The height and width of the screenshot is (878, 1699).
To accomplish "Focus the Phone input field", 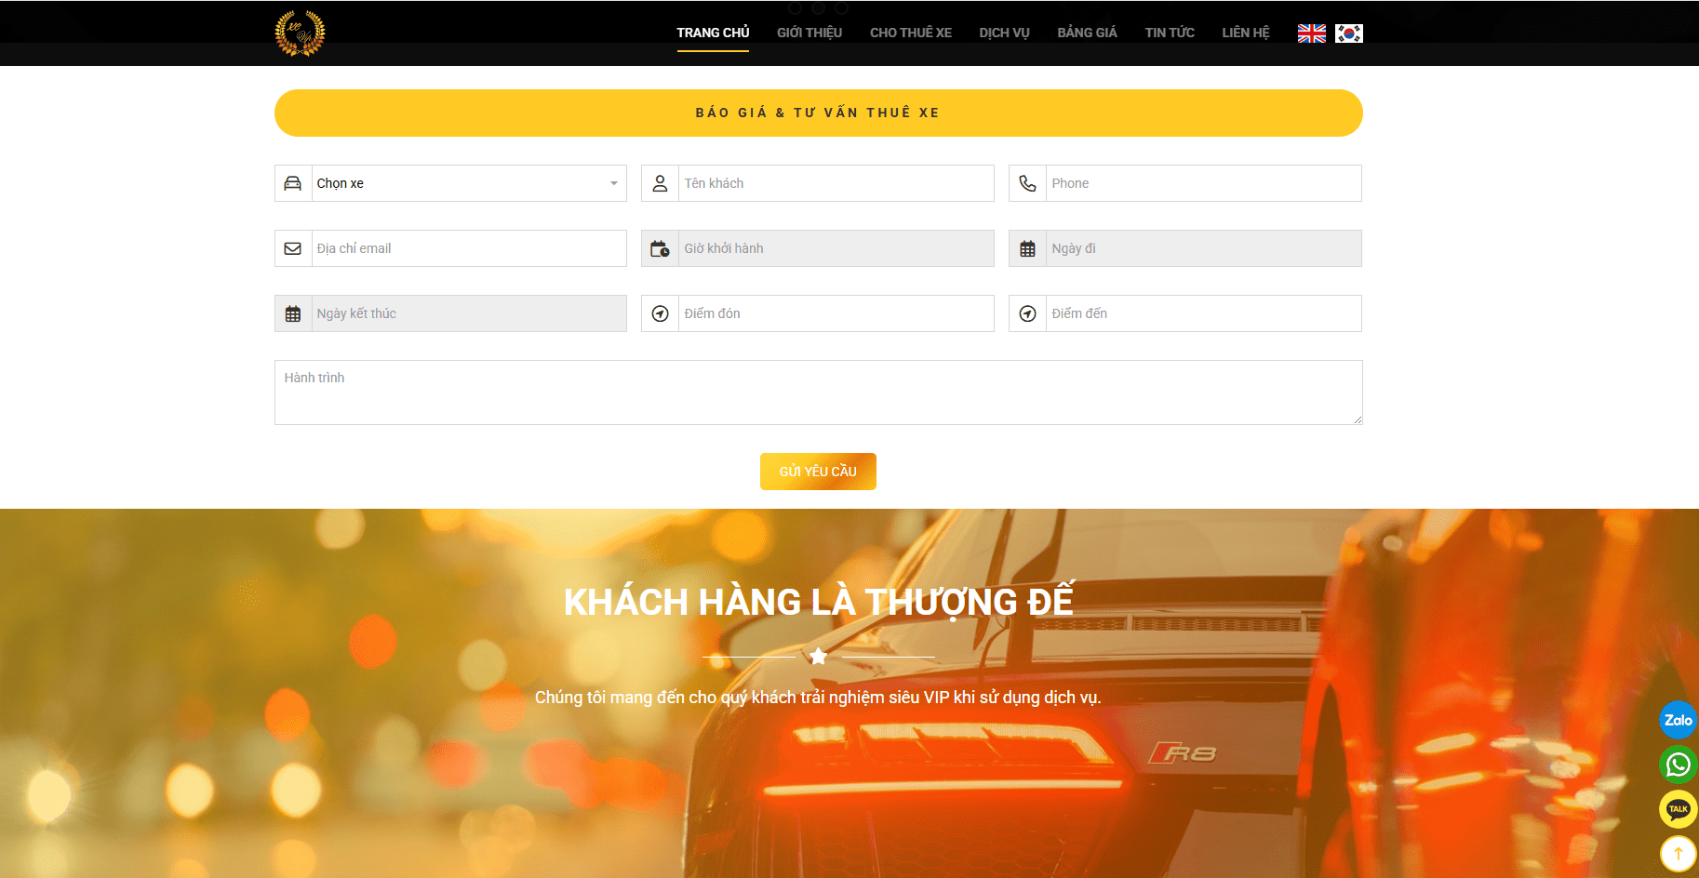I will 1203,183.
